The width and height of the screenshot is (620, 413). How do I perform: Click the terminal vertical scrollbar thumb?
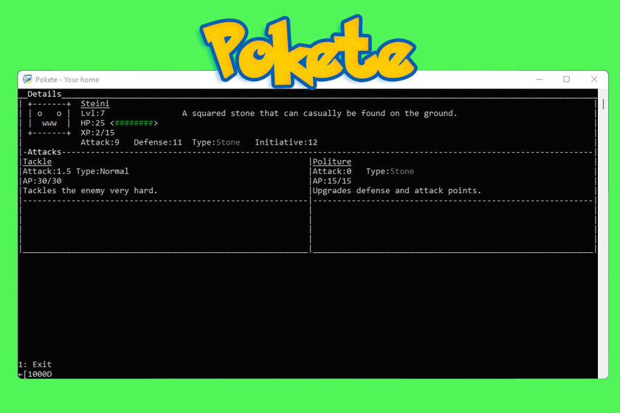point(603,104)
